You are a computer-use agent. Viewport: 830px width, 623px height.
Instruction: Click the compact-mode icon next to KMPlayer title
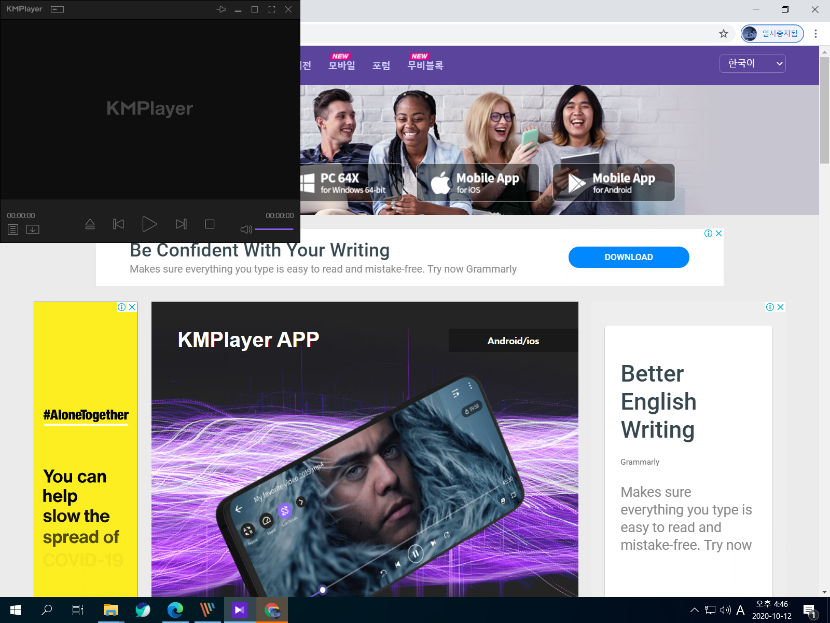pos(58,9)
